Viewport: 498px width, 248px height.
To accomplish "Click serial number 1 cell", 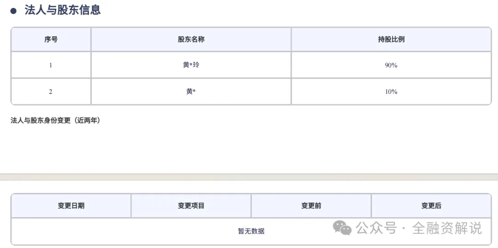I will coord(51,65).
